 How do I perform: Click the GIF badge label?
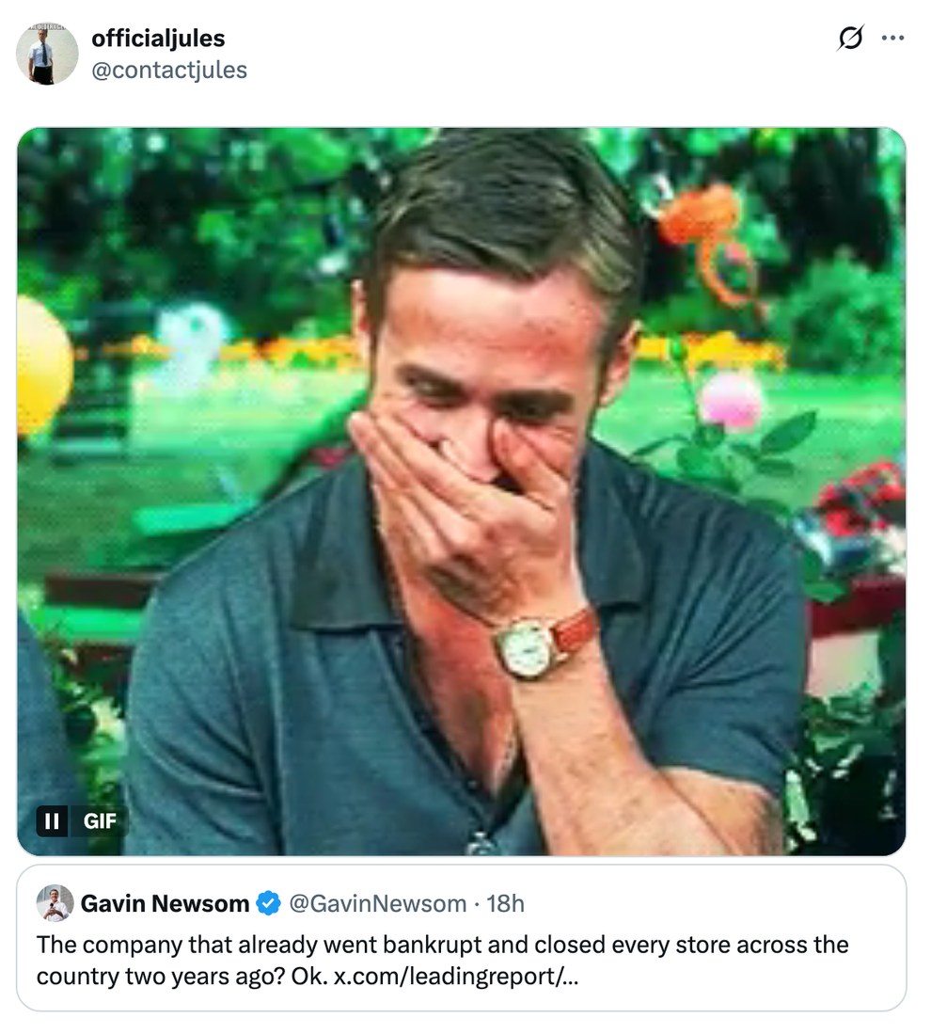(100, 820)
